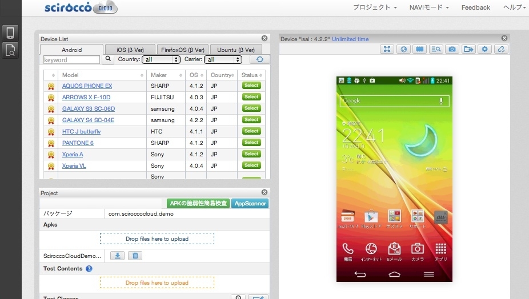Switch to the Ubuntu (β Ver) tab
Image resolution: width=529 pixels, height=299 pixels.
tap(236, 50)
